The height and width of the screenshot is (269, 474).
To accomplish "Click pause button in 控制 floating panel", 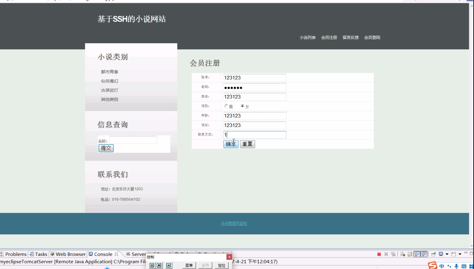I will [x=152, y=265].
